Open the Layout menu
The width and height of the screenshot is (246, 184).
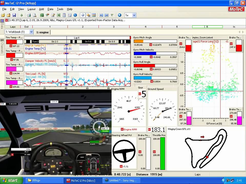pyautogui.click(x=31, y=9)
